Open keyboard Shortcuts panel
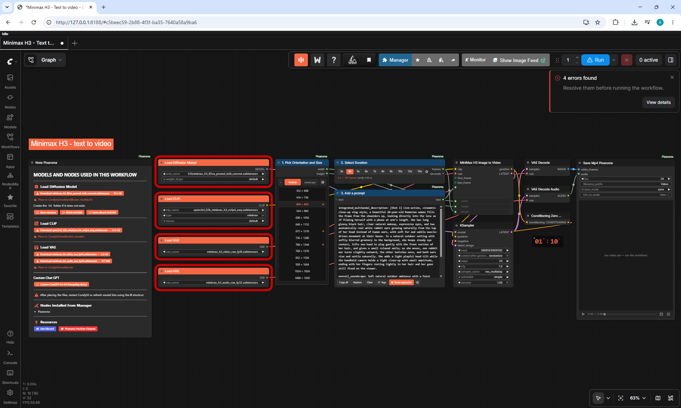 [10, 377]
